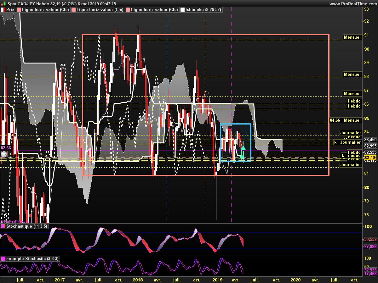Click the lowest Journalier label near 81.5
This screenshot has height=283, width=378.
(350, 164)
